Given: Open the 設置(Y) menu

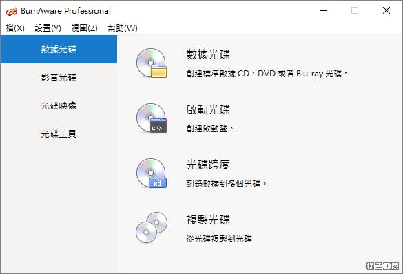Looking at the screenshot, I should click(x=48, y=28).
